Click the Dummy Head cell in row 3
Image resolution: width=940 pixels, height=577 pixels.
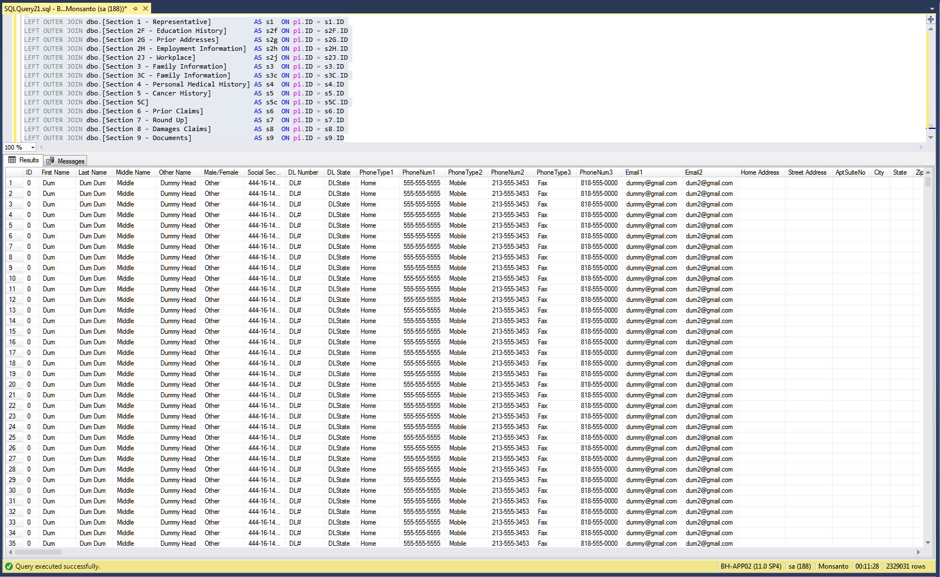pyautogui.click(x=178, y=204)
